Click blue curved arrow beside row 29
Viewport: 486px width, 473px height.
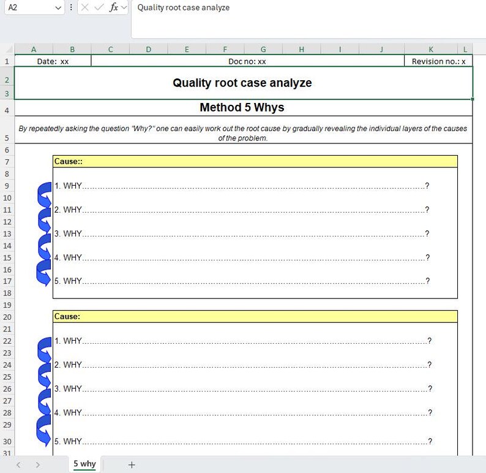[x=43, y=431]
